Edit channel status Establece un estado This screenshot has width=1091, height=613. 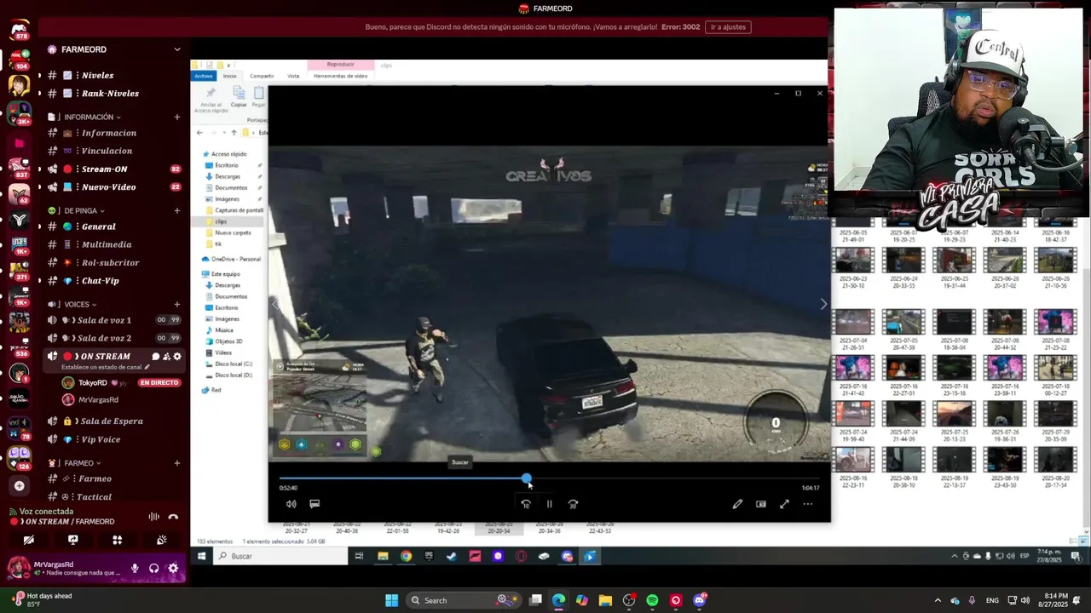105,367
